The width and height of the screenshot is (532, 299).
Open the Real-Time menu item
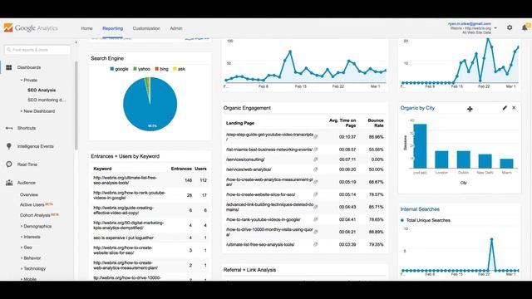tap(27, 164)
